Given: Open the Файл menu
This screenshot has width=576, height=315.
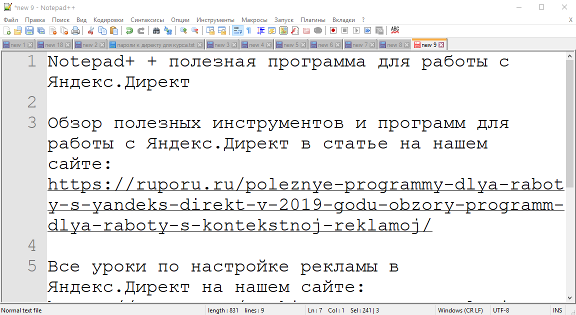Looking at the screenshot, I should click(x=10, y=20).
